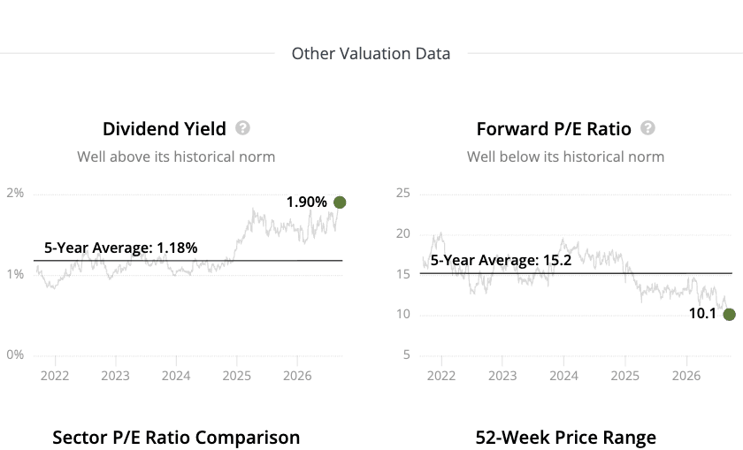Click 2022 tick on Dividend Yield axis
The image size is (743, 450).
[x=55, y=376]
